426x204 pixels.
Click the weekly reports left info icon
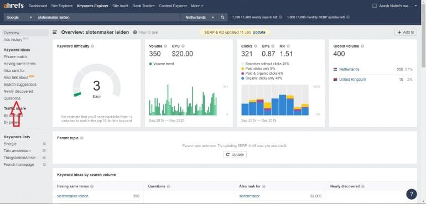click(x=280, y=17)
